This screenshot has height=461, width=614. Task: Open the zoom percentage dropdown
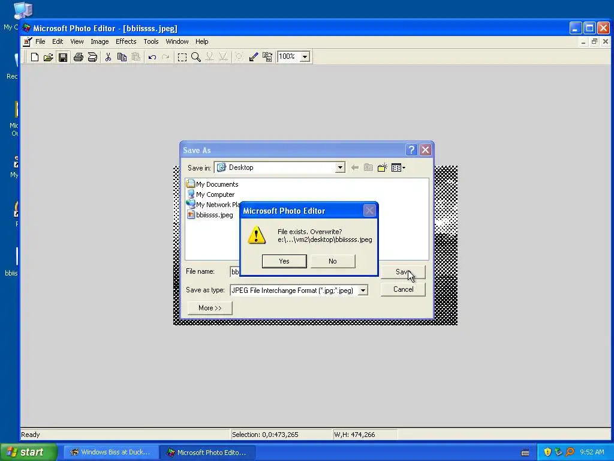click(x=305, y=57)
